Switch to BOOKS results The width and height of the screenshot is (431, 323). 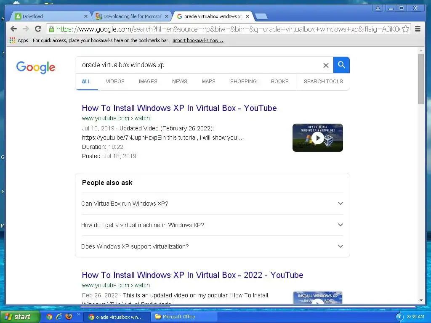(x=280, y=82)
